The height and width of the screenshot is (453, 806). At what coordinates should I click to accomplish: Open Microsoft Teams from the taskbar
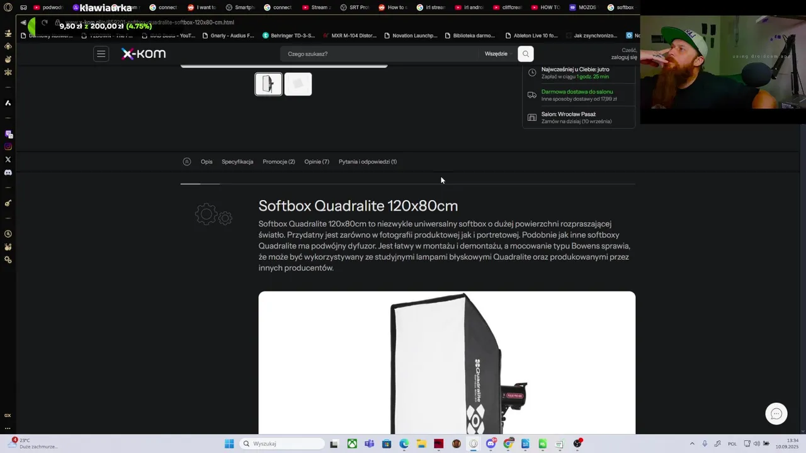pyautogui.click(x=369, y=444)
